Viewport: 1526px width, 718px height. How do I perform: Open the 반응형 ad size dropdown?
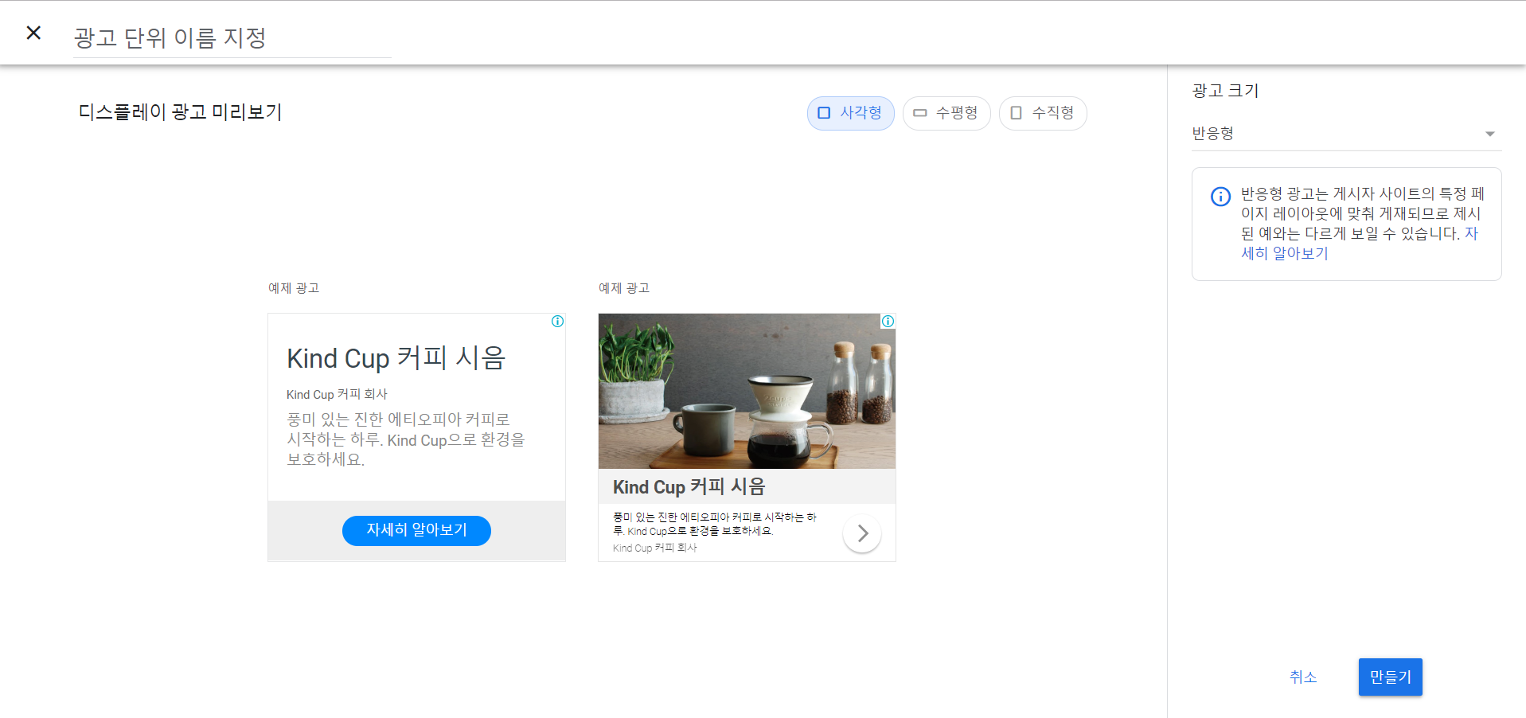tap(1346, 134)
